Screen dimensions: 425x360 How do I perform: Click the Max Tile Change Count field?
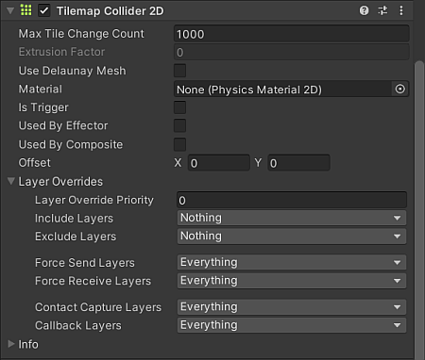pyautogui.click(x=292, y=34)
